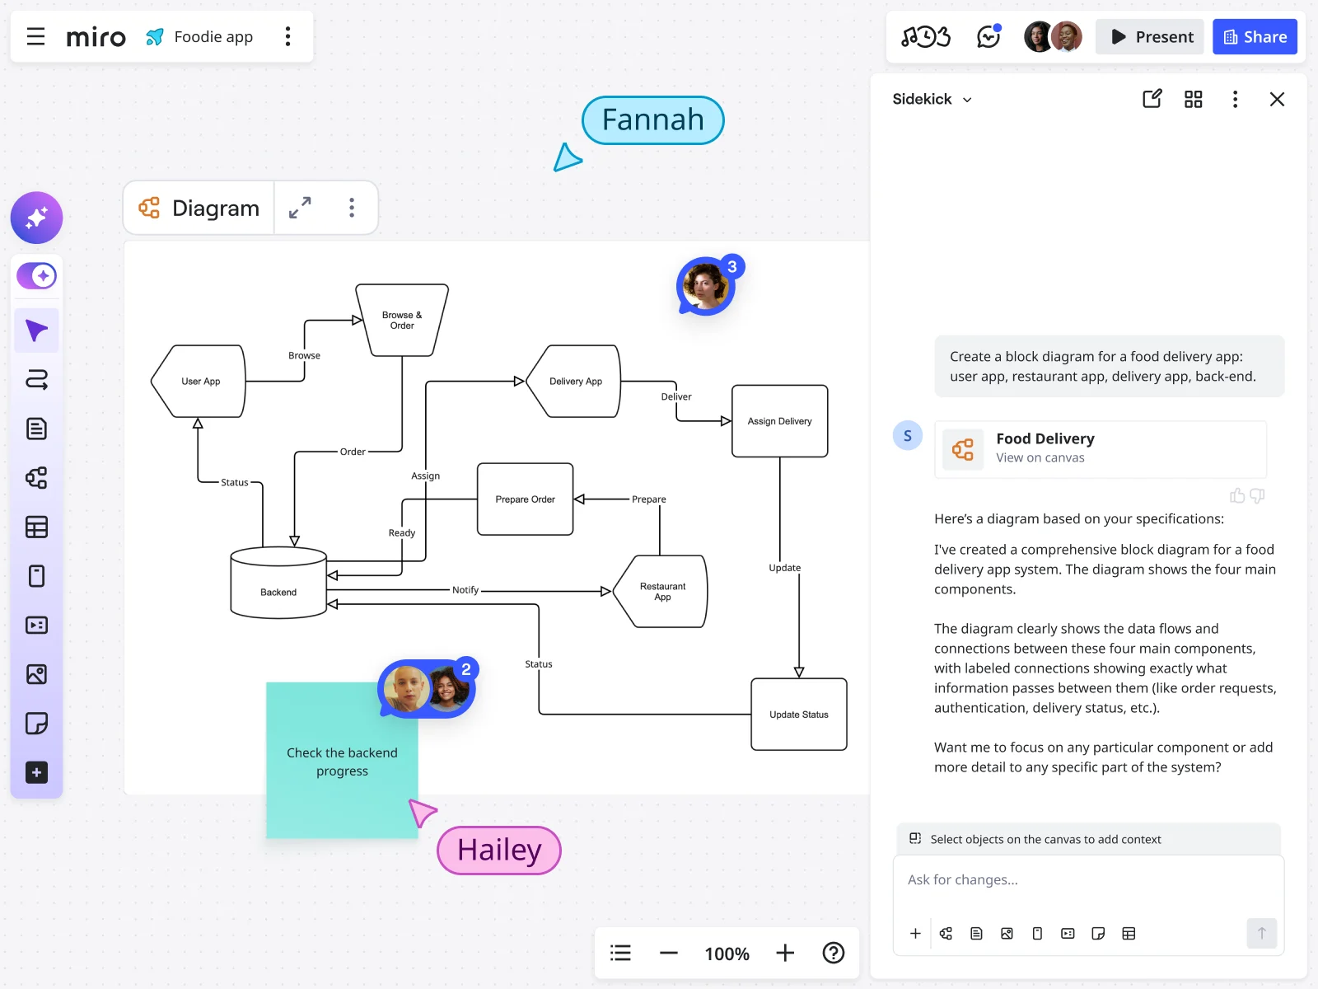Select the cursor/select tool in sidebar

pos(36,330)
